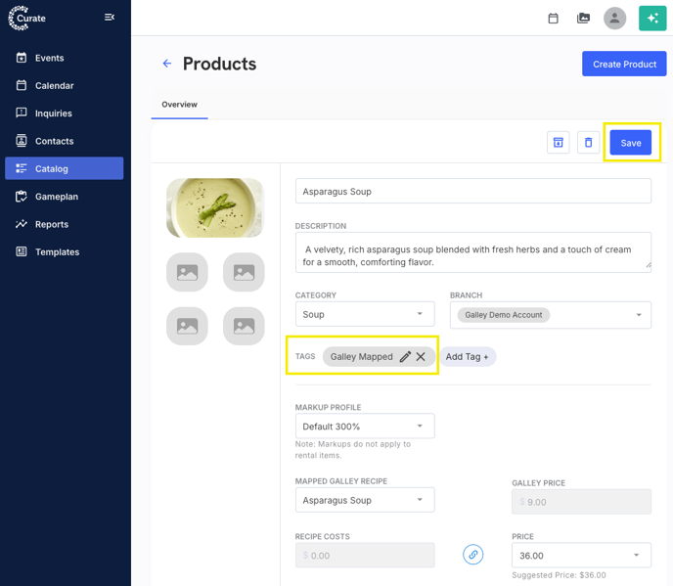Click the Description text area

coord(473,252)
